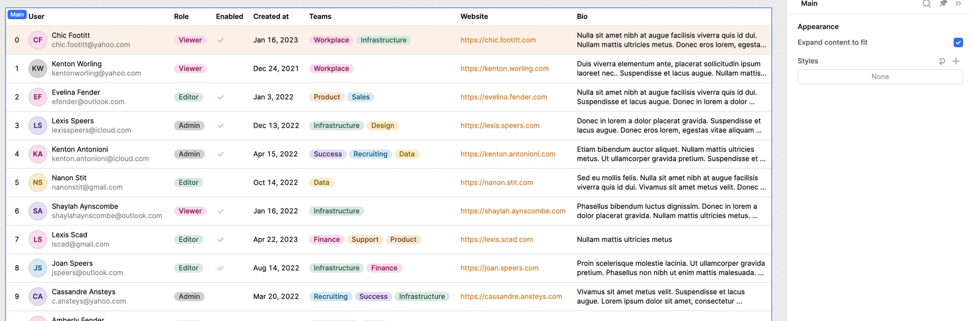This screenshot has width=970, height=321.
Task: Click the CA avatar for Cassandre Ansteys
Action: [x=38, y=297]
